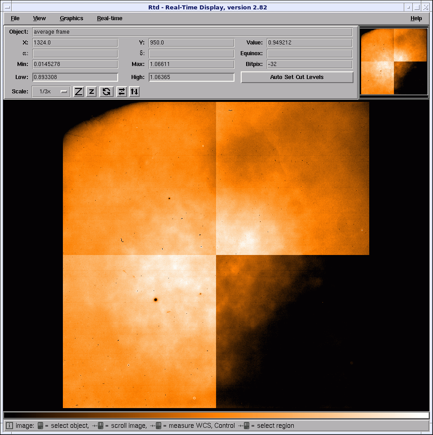Image resolution: width=433 pixels, height=435 pixels.
Task: Open the Real-time menu
Action: [x=110, y=18]
